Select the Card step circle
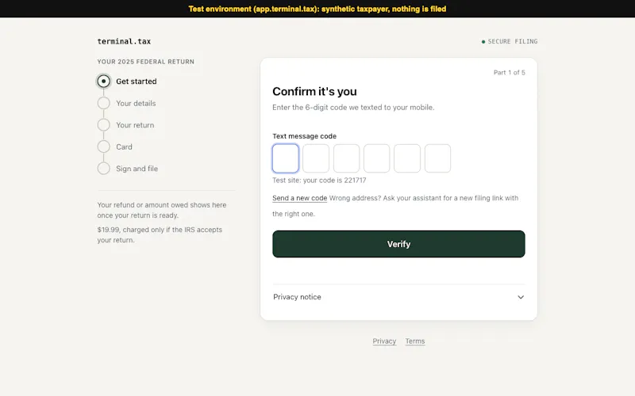Screen dimensions: 635x396 [x=104, y=147]
